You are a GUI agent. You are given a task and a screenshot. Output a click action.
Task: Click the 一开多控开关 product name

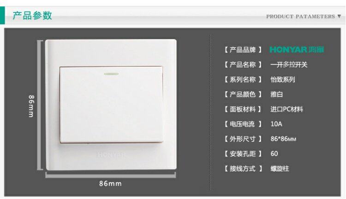289,64
